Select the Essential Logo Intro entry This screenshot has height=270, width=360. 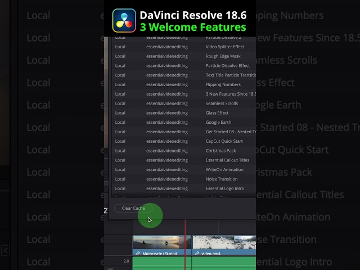point(184,188)
